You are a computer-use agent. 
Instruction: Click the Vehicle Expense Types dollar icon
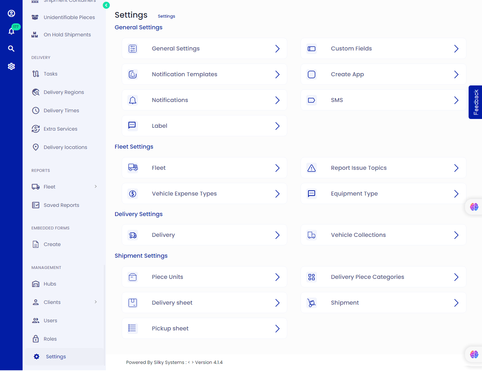pyautogui.click(x=133, y=193)
